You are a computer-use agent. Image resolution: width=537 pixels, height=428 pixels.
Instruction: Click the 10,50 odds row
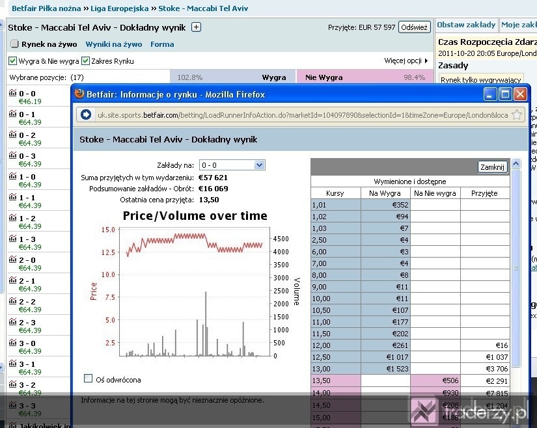coord(410,310)
